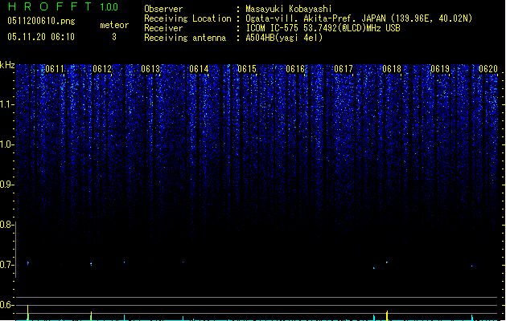
Task: Click the 0617 time marker
Action: (x=344, y=69)
